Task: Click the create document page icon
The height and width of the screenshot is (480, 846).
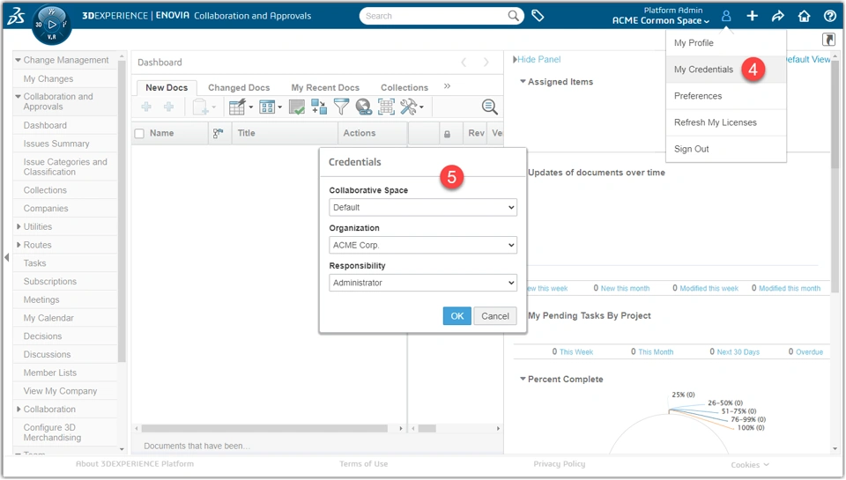Action: (x=201, y=107)
